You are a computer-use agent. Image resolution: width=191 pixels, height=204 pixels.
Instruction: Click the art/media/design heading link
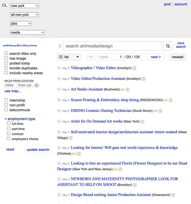click(20, 45)
